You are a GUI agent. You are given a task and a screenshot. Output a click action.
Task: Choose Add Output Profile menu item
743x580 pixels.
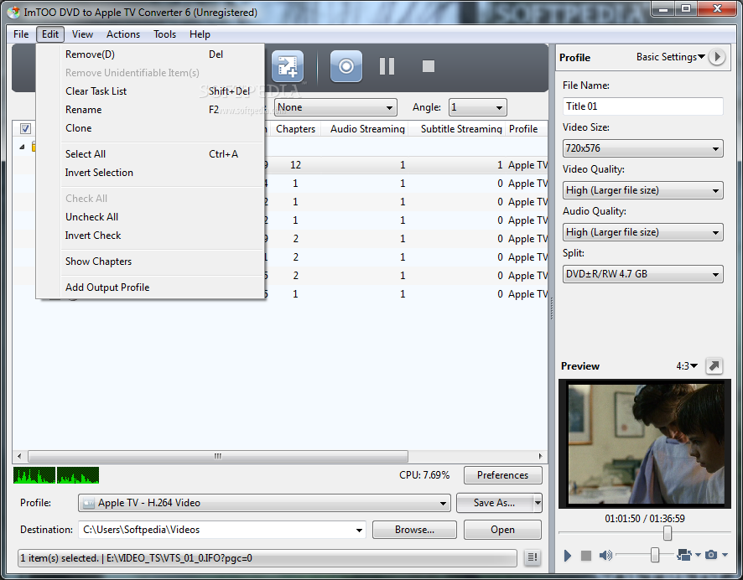(150, 287)
